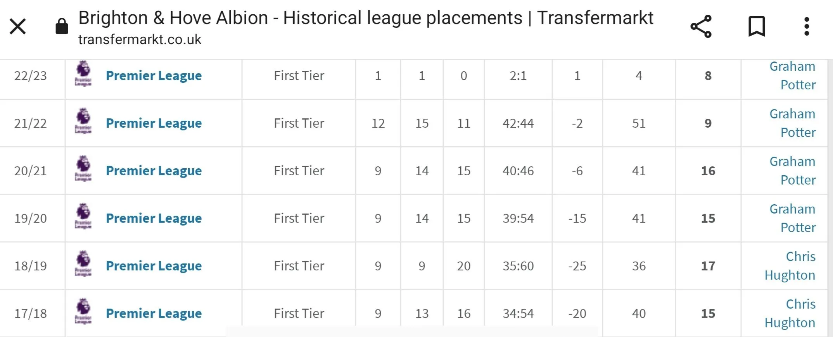Click Premier League logo in 20/21 row
The image size is (833, 337).
click(x=83, y=169)
